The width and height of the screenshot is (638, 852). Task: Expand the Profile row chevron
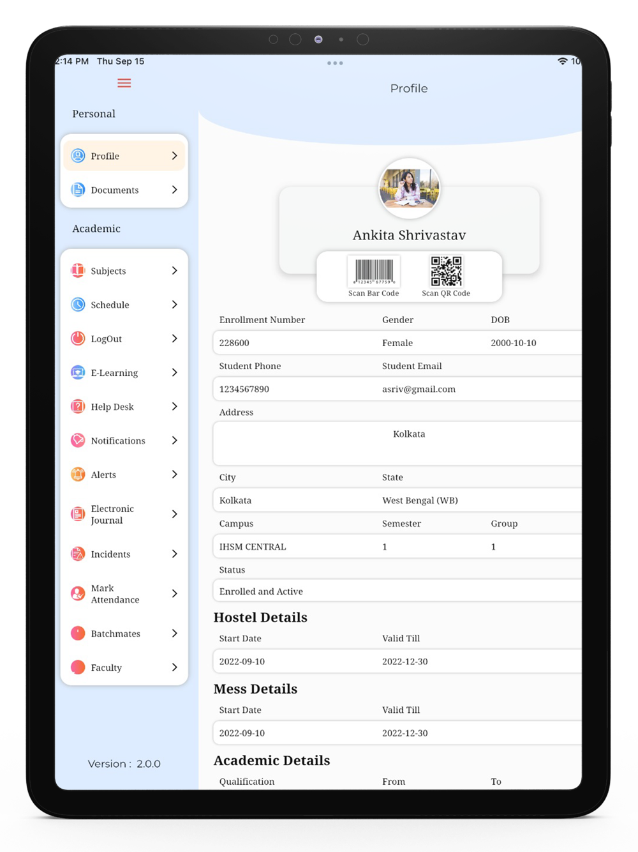[174, 156]
